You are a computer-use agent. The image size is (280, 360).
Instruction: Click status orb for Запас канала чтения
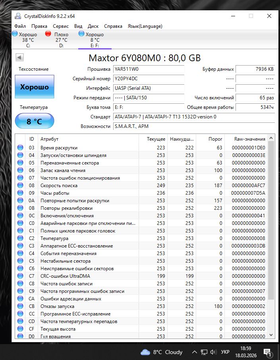[20, 170]
